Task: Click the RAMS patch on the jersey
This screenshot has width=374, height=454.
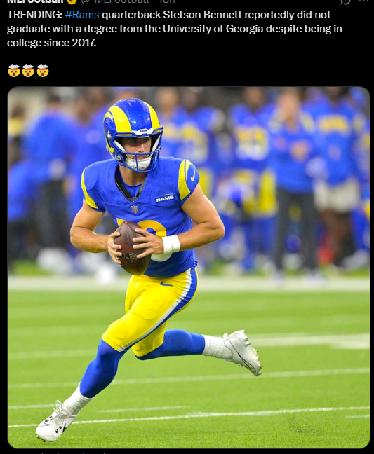Action: pyautogui.click(x=165, y=198)
